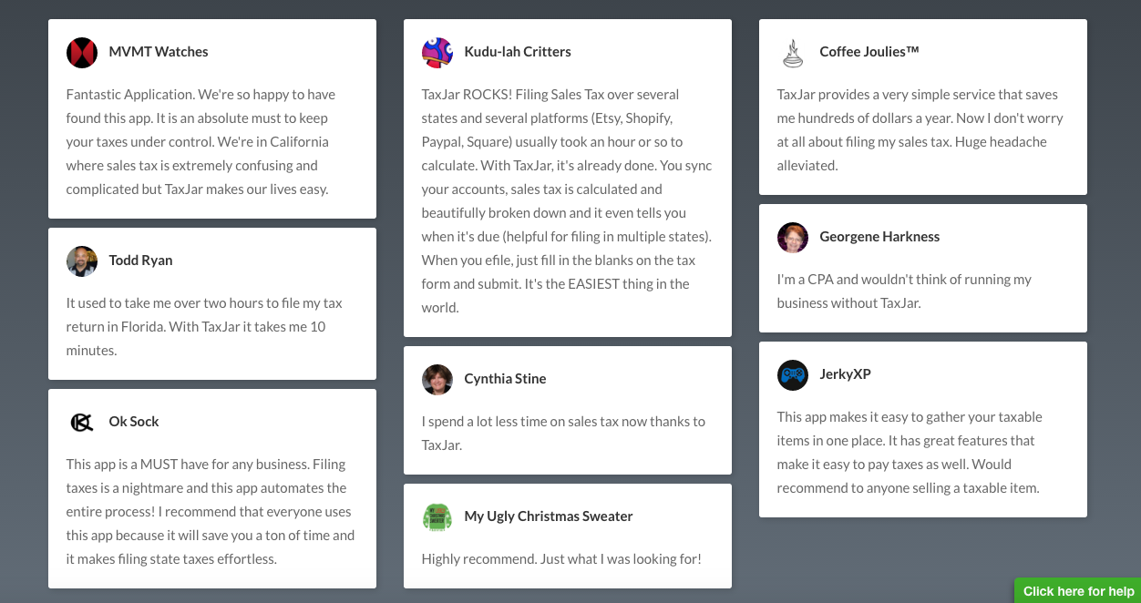The width and height of the screenshot is (1141, 603).
Task: Select the Kudu-lah Critters reviewer name
Action: [x=518, y=52]
